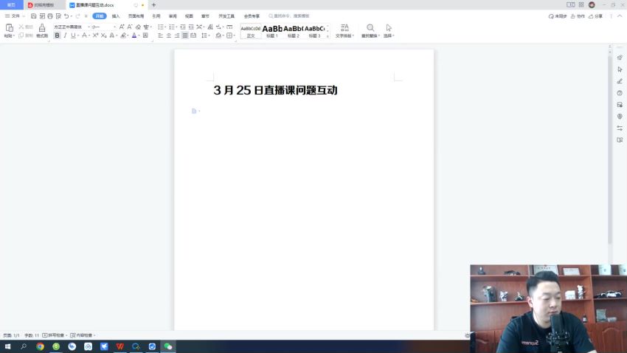This screenshot has width=627, height=353.
Task: Expand the line spacing dropdown
Action: (x=209, y=35)
